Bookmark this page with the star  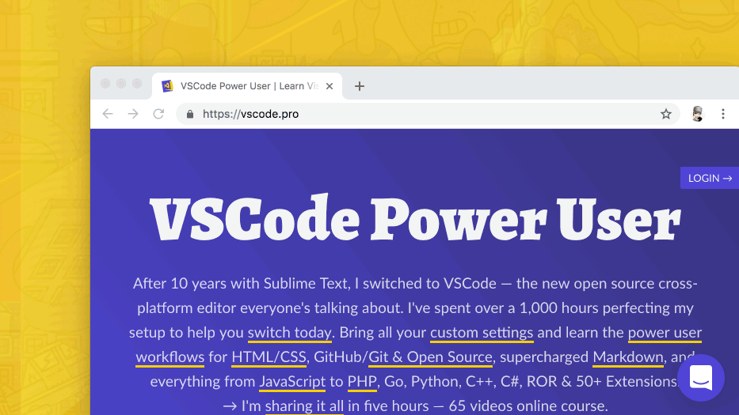pos(665,114)
